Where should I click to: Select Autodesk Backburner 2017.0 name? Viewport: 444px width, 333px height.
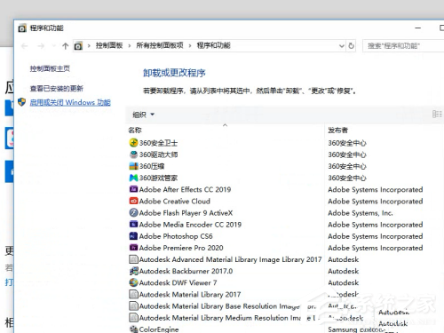[x=186, y=271]
